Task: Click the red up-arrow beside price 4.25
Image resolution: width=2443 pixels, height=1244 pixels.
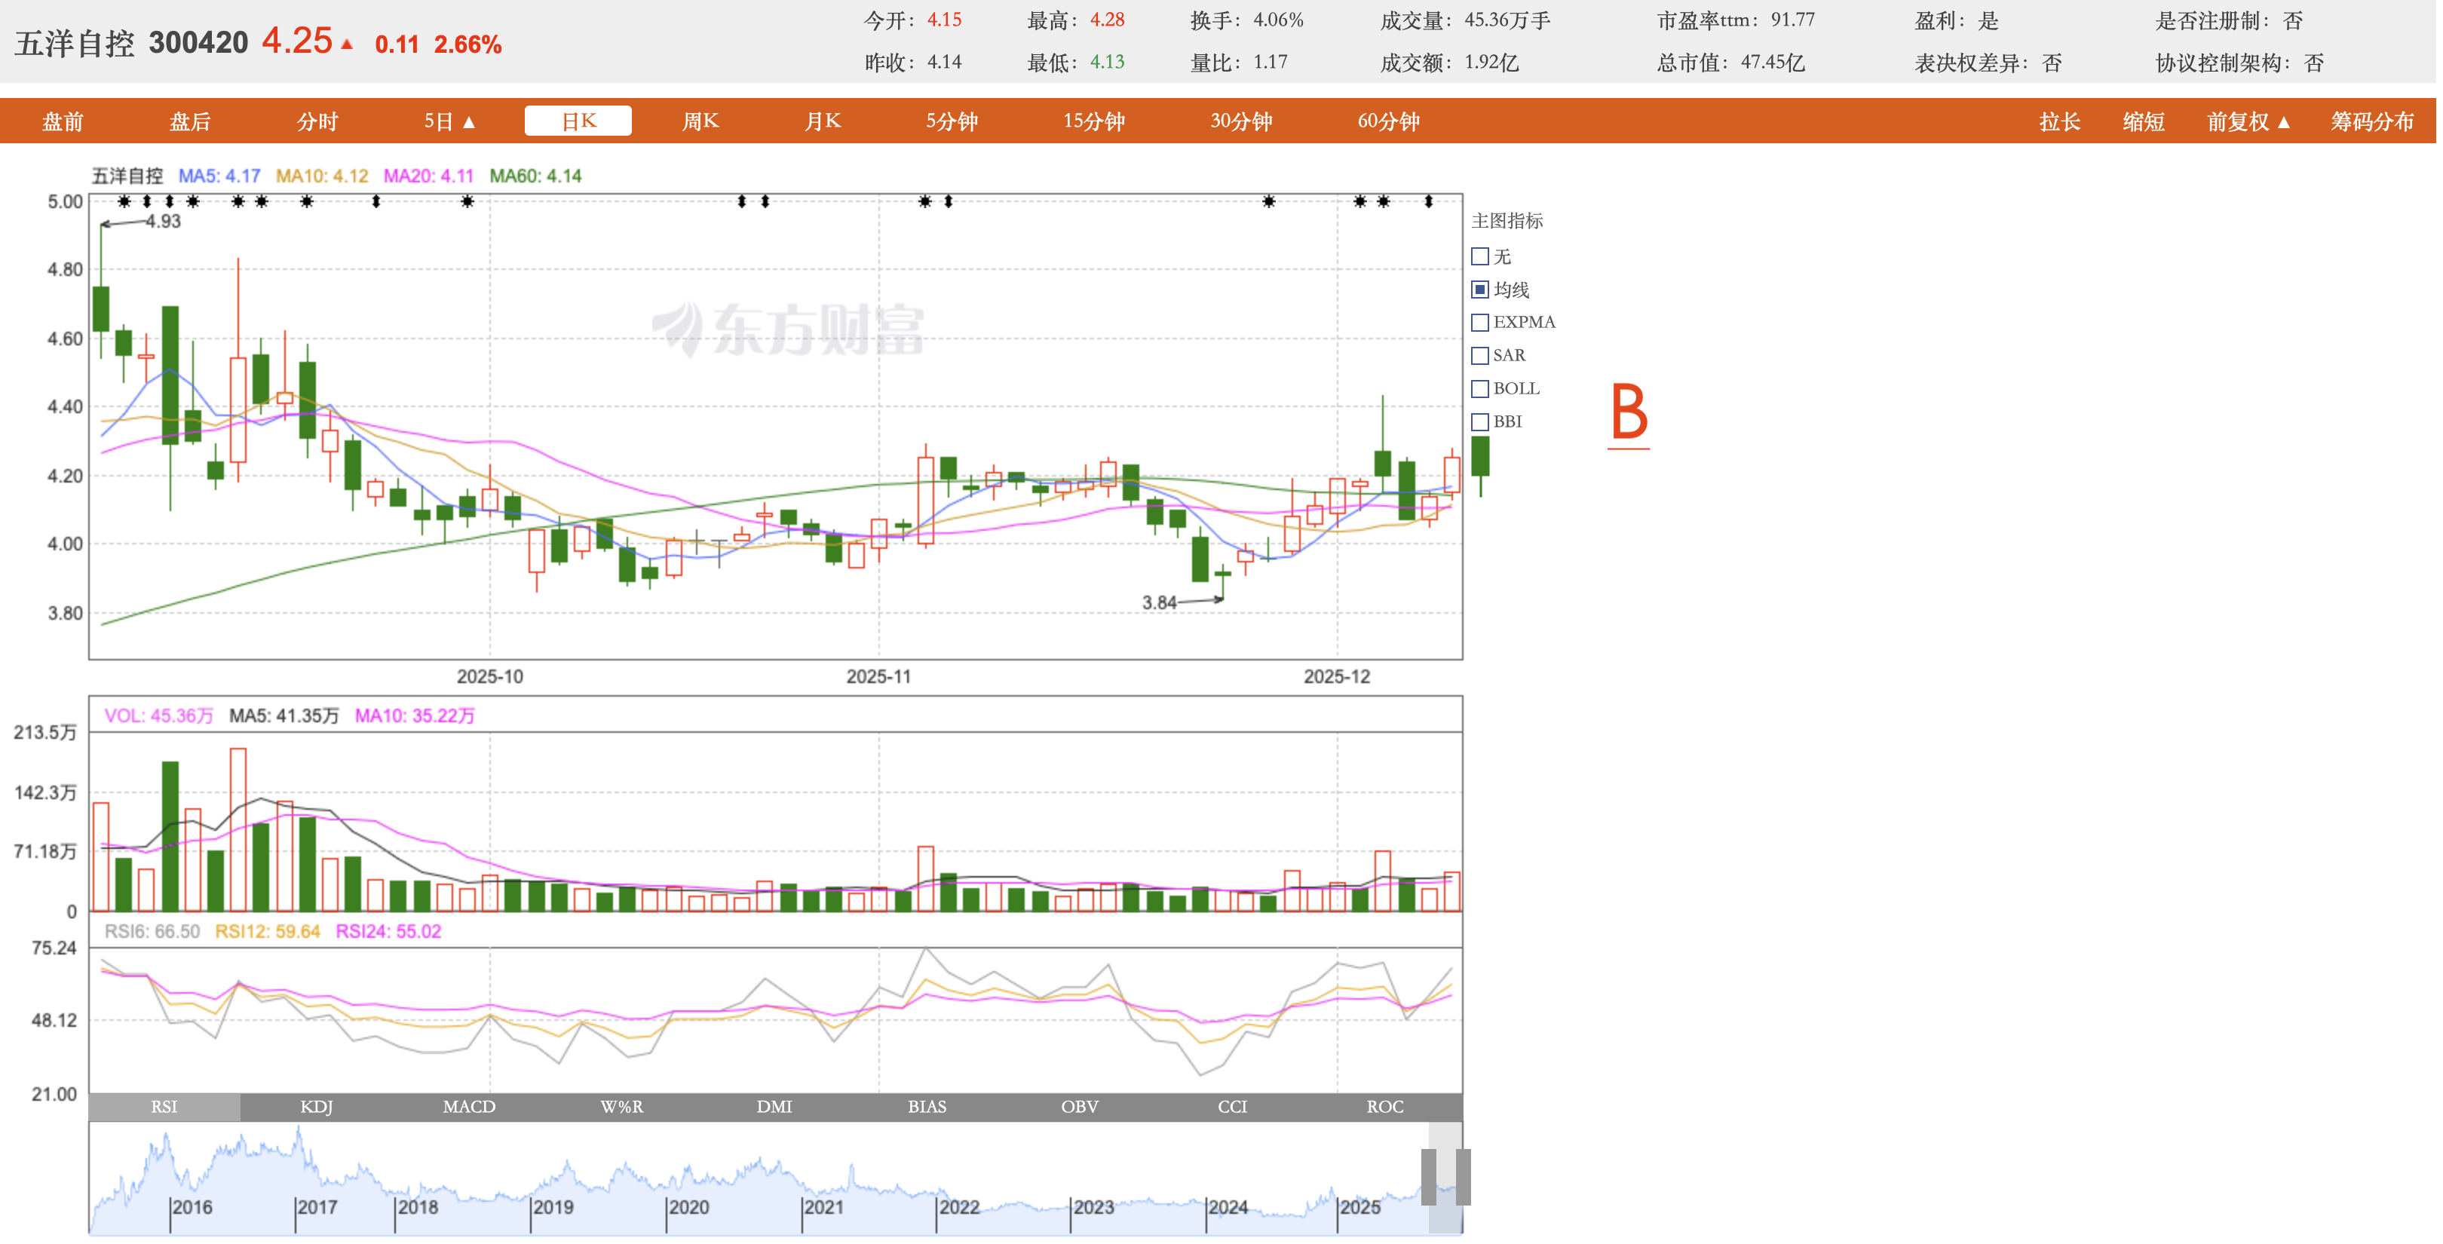Action: coord(348,44)
